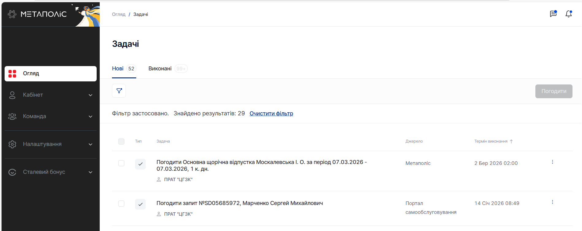Open the chat messages icon
The height and width of the screenshot is (231, 582).
[x=553, y=14]
